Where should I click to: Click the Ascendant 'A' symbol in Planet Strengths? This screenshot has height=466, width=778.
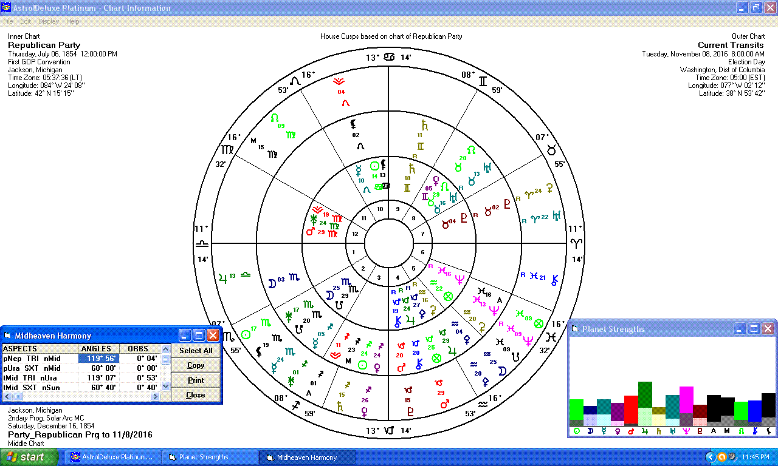coord(714,431)
